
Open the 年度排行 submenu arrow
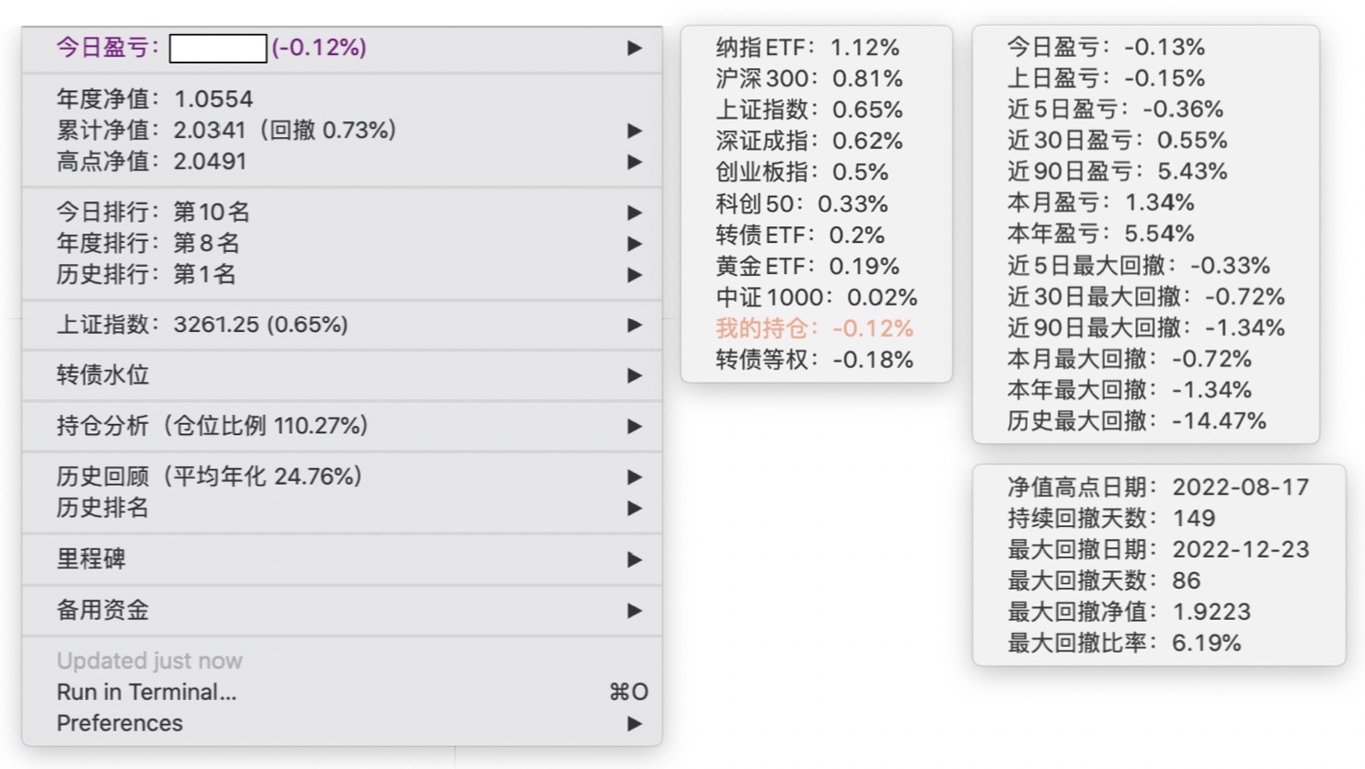click(x=634, y=244)
